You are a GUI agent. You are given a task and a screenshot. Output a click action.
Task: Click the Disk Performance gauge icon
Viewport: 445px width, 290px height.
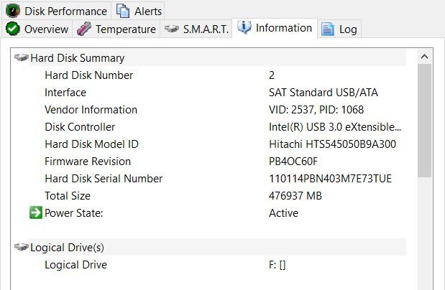coord(13,11)
